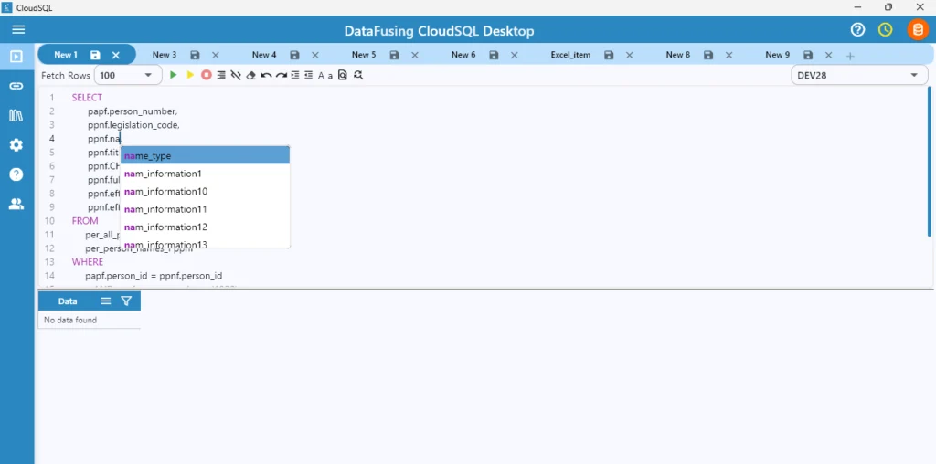Save the New 8 tab
936x464 pixels.
point(708,55)
